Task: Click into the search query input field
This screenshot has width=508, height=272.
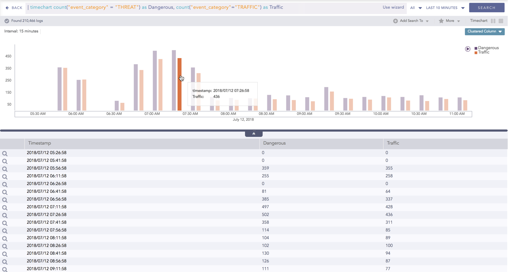Action: coord(204,7)
